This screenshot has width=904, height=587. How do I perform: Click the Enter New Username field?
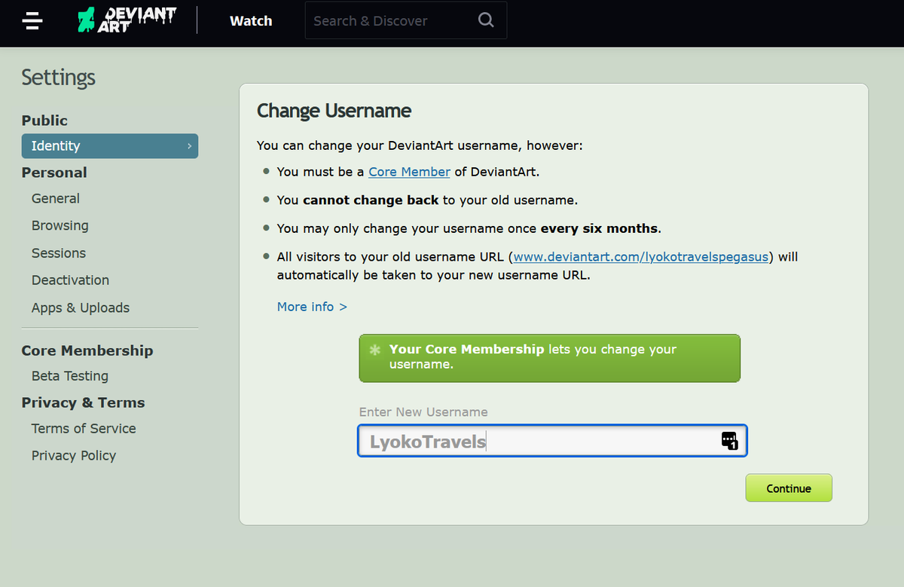tap(552, 441)
